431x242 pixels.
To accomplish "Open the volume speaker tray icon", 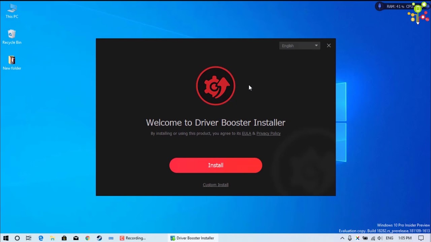I will click(x=380, y=238).
